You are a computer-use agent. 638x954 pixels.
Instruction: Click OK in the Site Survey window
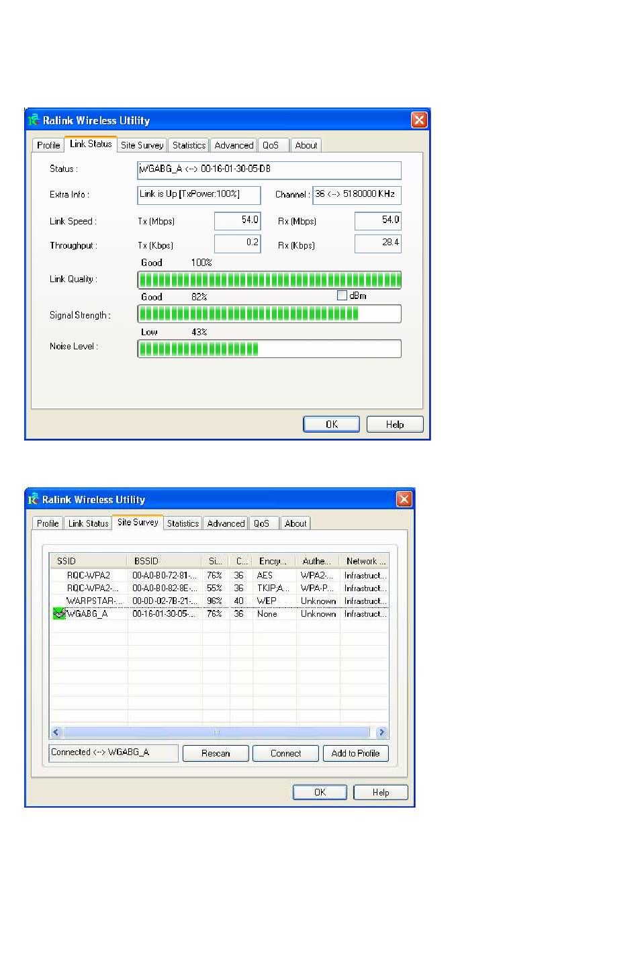click(x=320, y=792)
